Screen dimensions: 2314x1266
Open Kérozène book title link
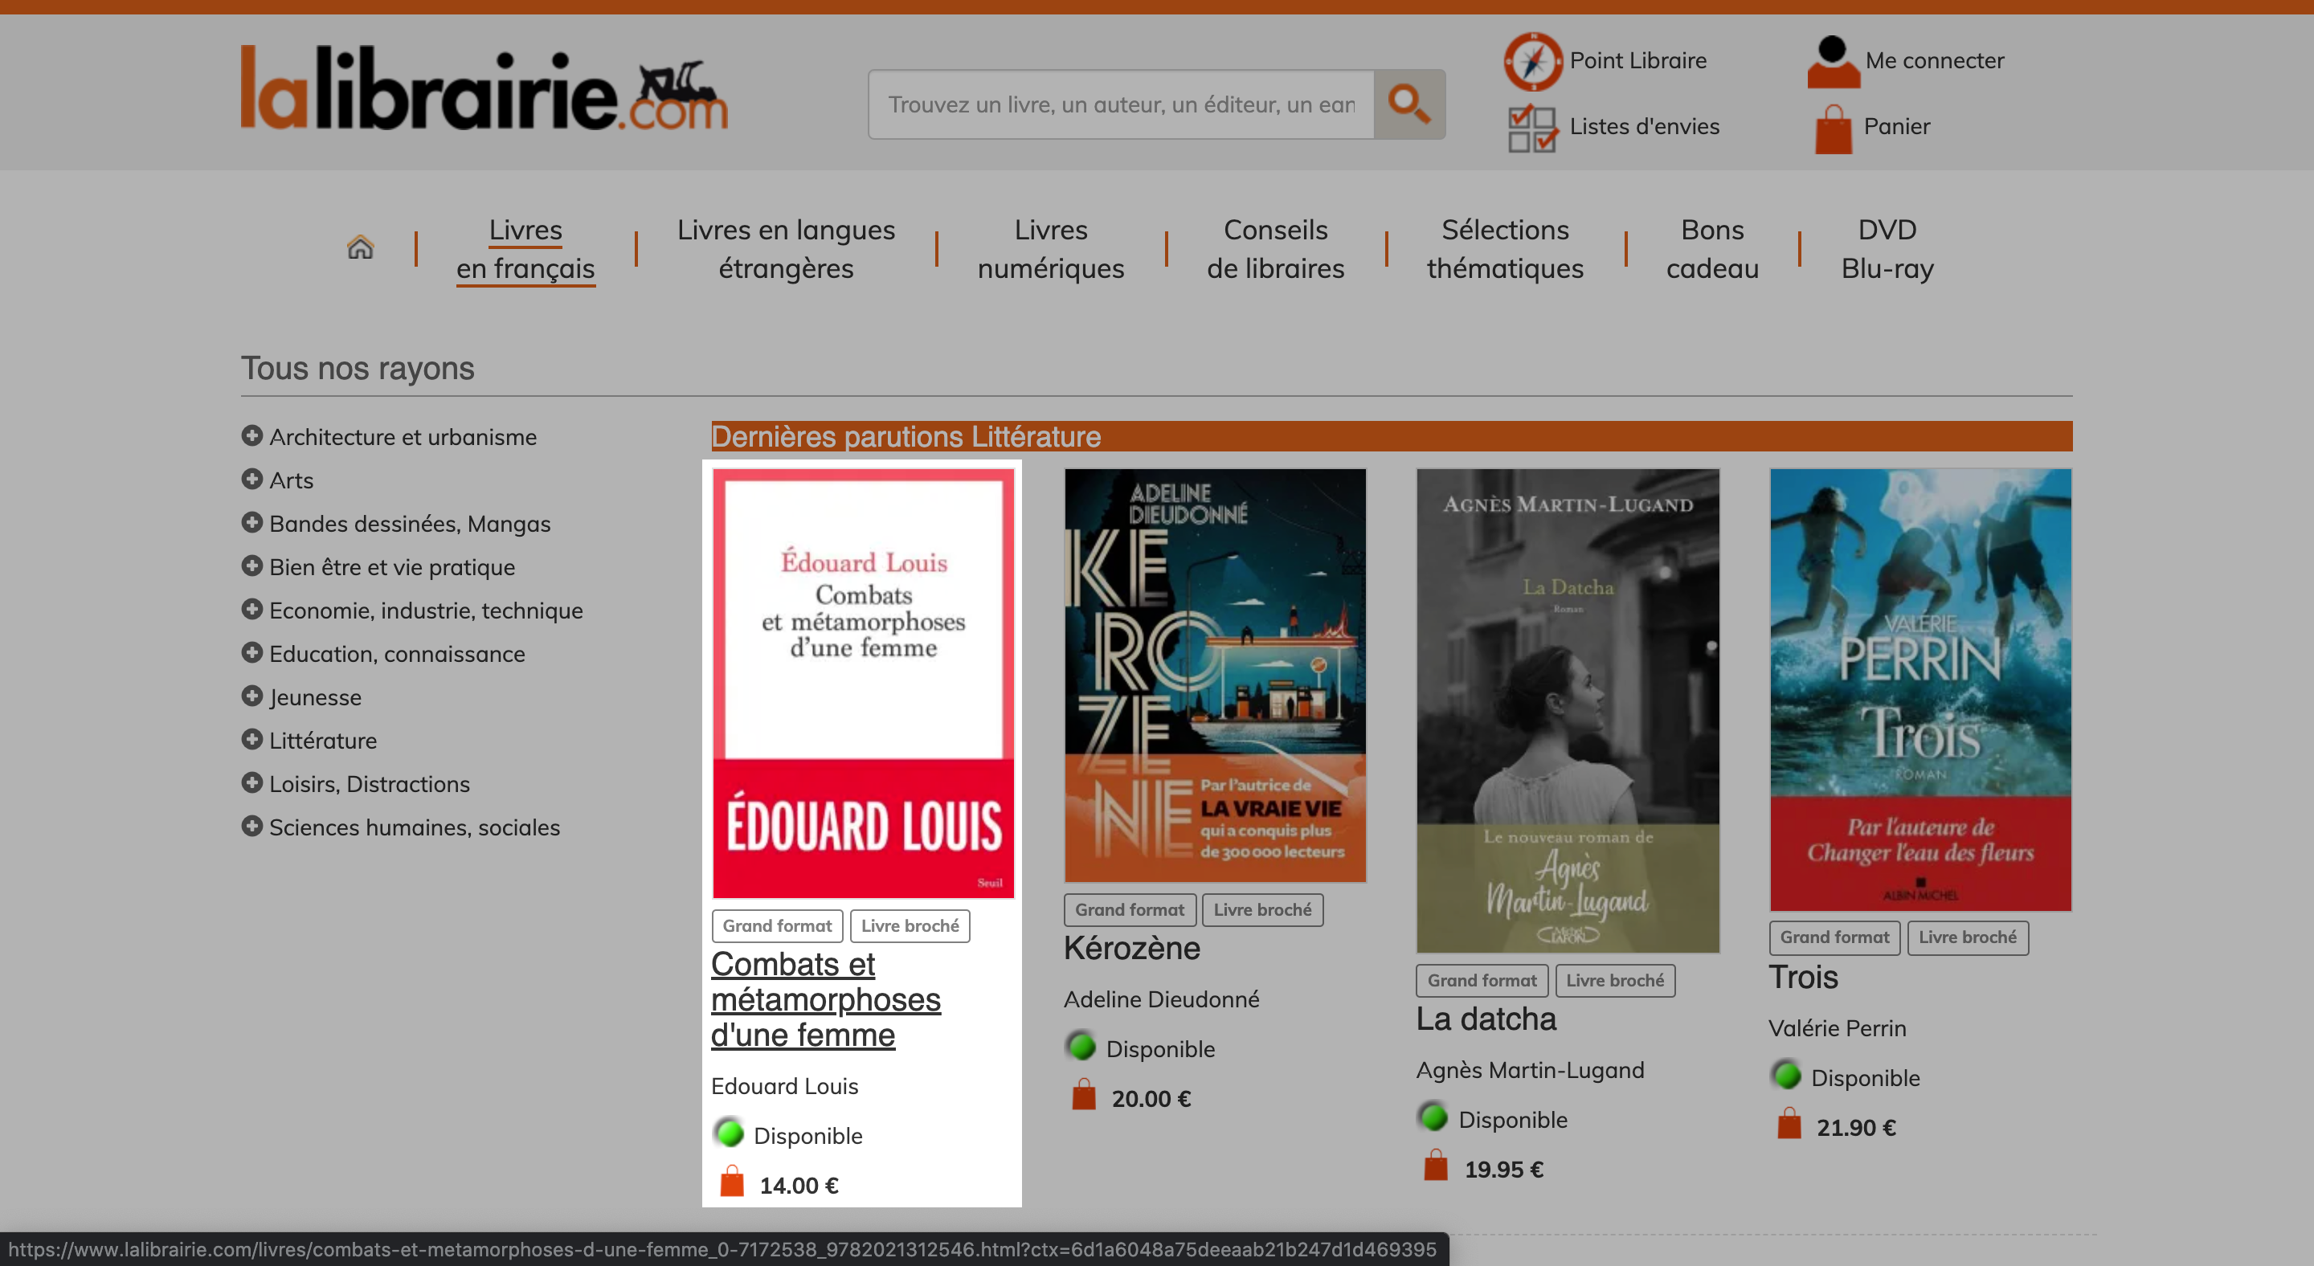point(1132,948)
